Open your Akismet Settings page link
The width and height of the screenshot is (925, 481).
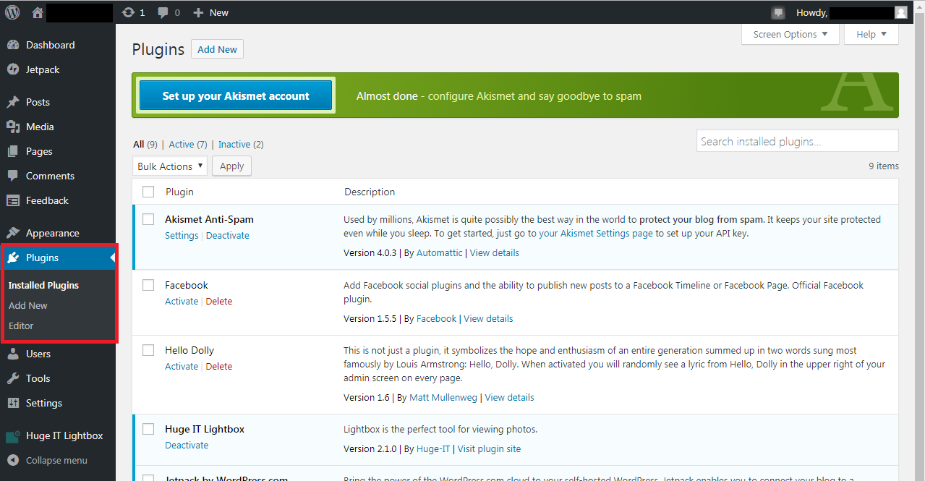tap(596, 233)
